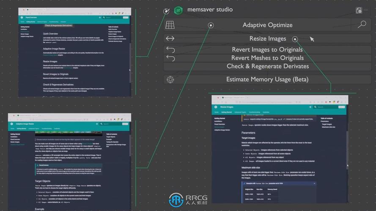Jump to Revert Images to Originals in contents list
376x211 pixels.
coord(116,36)
